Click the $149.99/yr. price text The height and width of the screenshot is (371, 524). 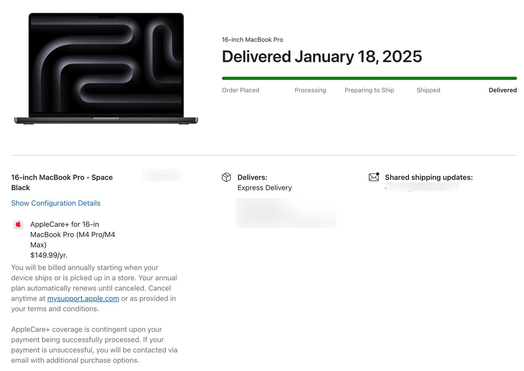pos(49,255)
